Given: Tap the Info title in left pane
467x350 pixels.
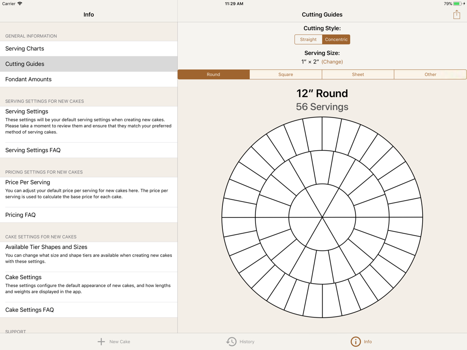Looking at the screenshot, I should pyautogui.click(x=88, y=14).
